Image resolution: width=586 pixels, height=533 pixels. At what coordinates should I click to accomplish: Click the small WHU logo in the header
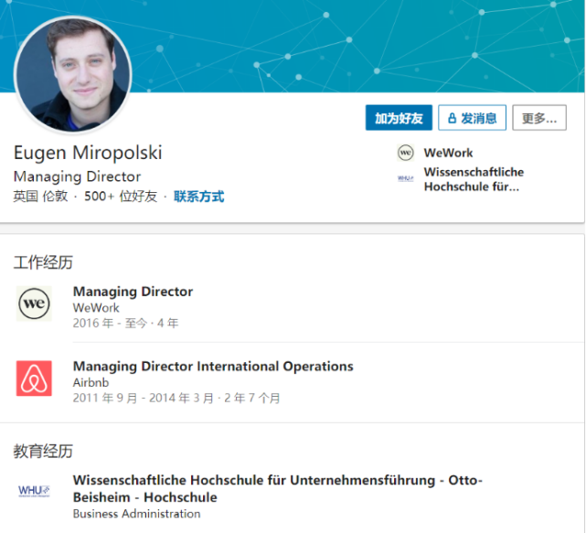tap(406, 178)
